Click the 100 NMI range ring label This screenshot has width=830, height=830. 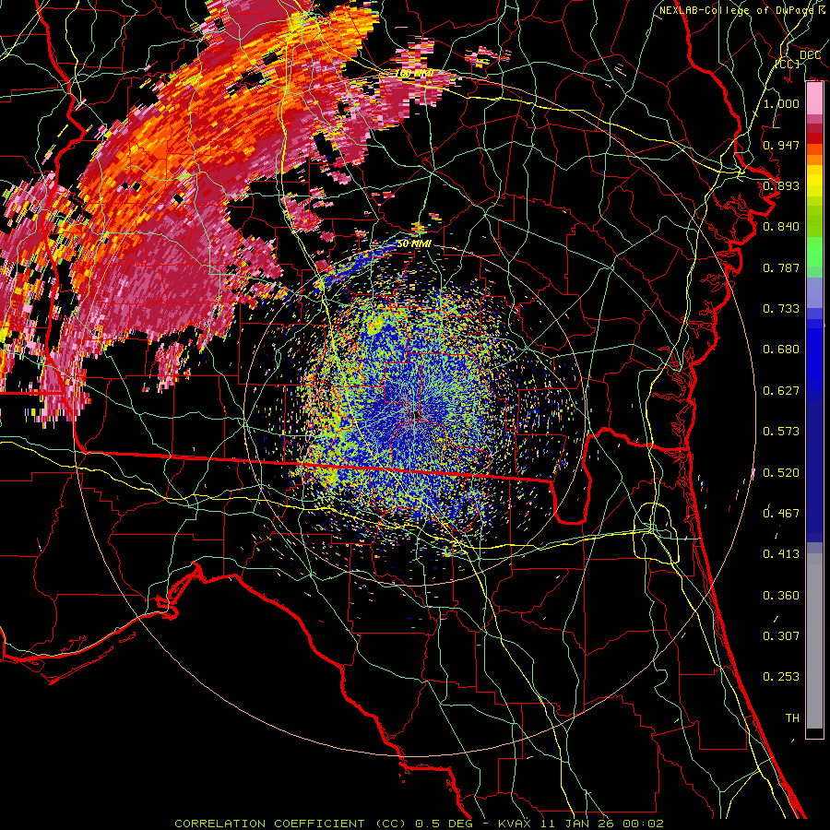[x=414, y=73]
